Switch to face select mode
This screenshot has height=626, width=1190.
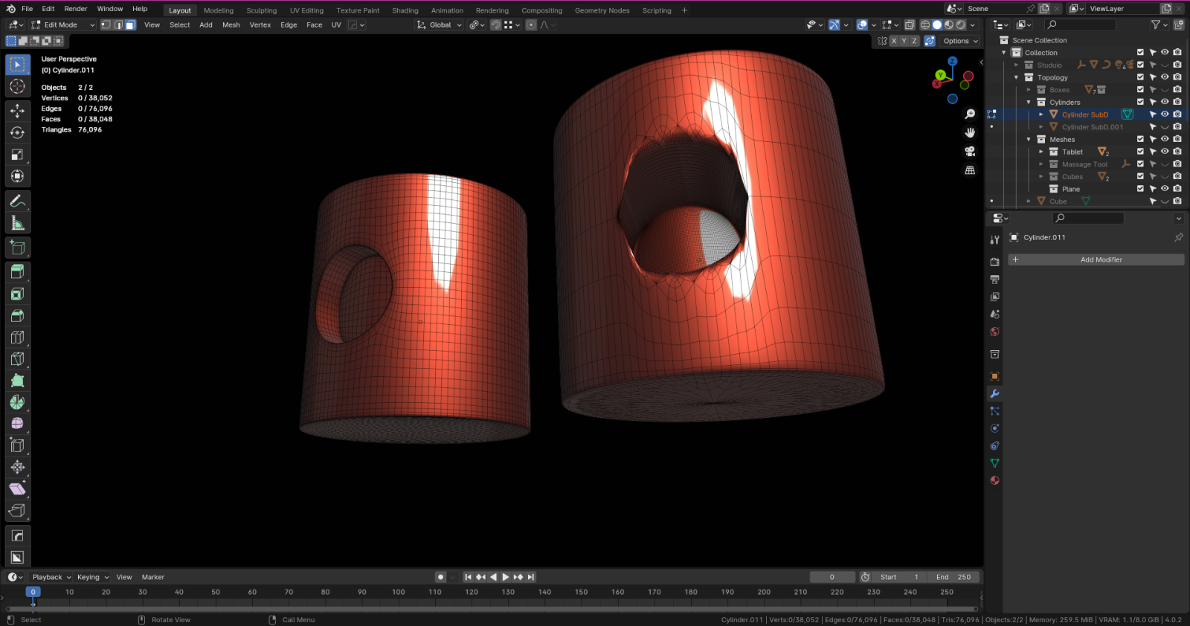130,25
